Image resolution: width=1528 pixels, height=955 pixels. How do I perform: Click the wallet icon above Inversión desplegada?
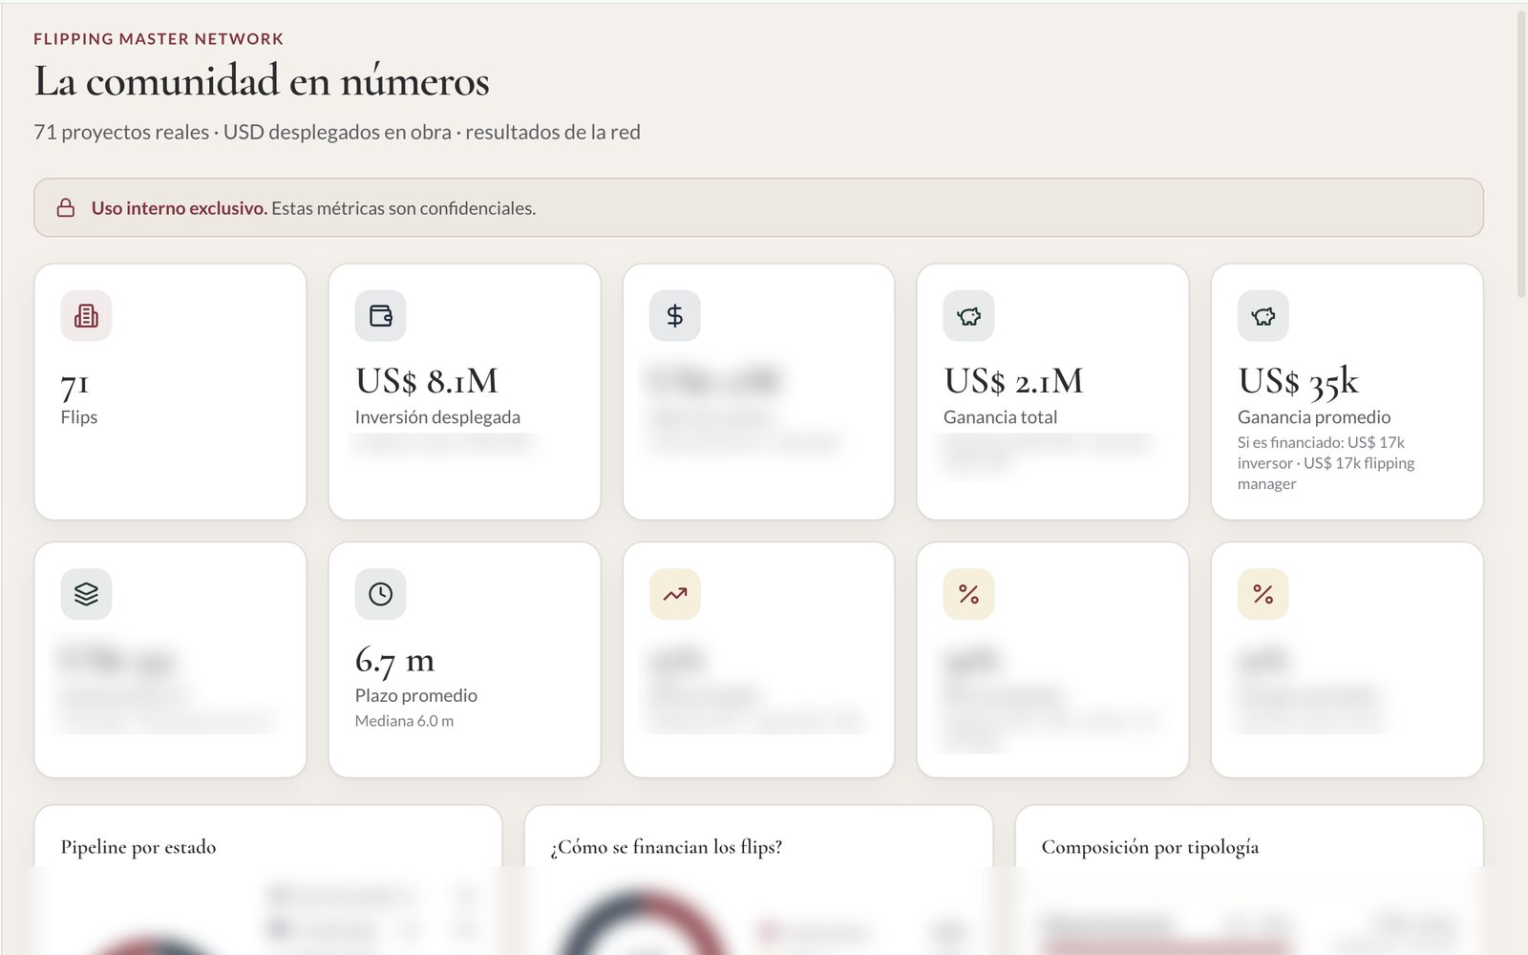click(380, 315)
